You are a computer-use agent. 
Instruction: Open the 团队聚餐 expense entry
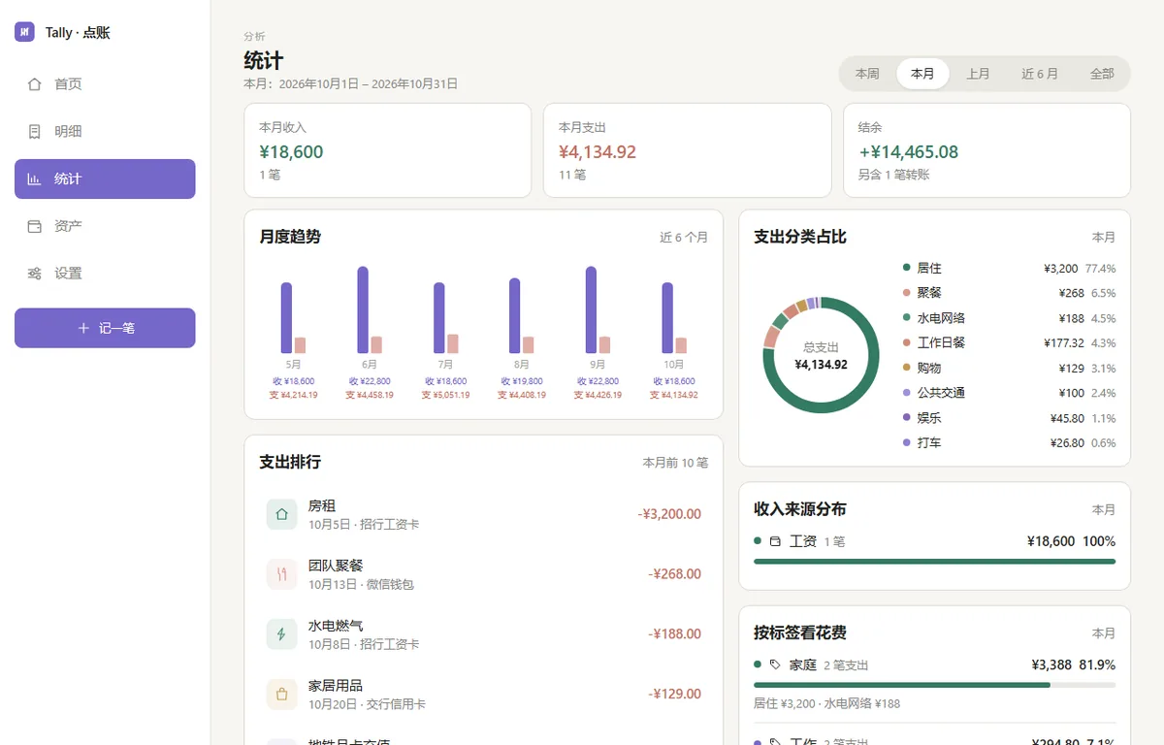coord(483,574)
